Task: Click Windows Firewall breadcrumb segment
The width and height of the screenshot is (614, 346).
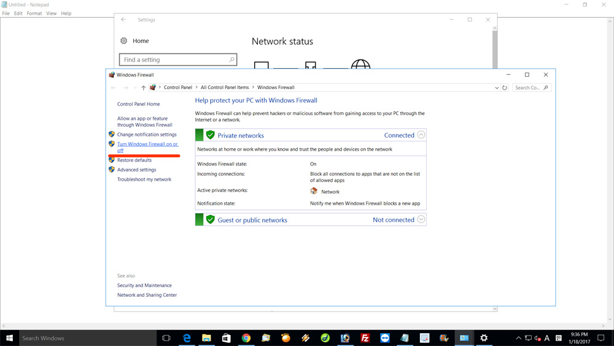Action: (x=276, y=87)
